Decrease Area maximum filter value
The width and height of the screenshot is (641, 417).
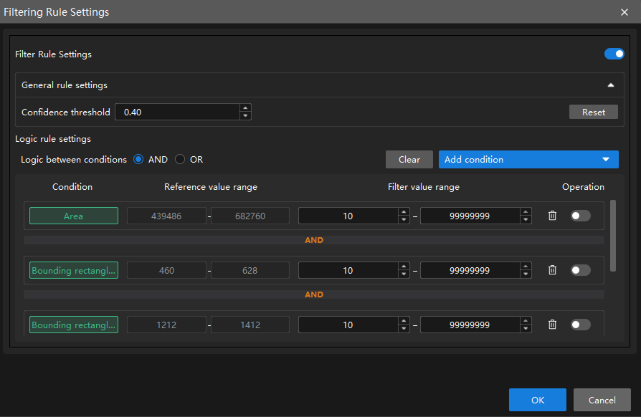tap(526, 220)
